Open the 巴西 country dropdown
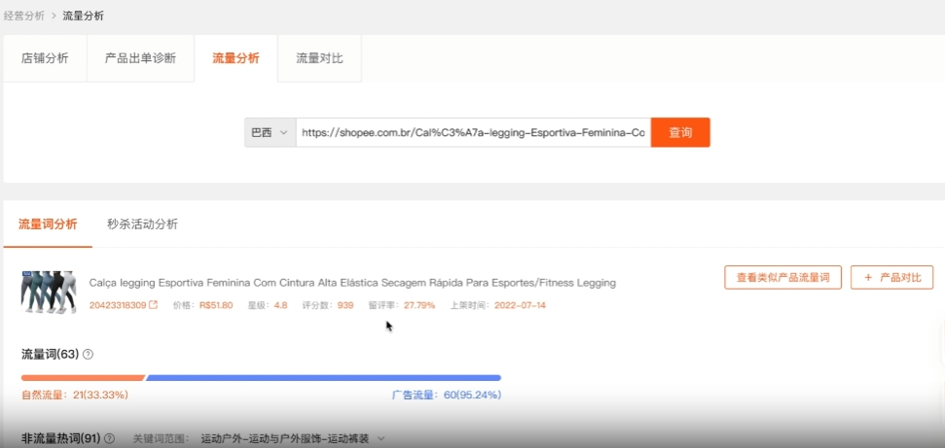Screen dimensions: 945x448 click(x=270, y=132)
